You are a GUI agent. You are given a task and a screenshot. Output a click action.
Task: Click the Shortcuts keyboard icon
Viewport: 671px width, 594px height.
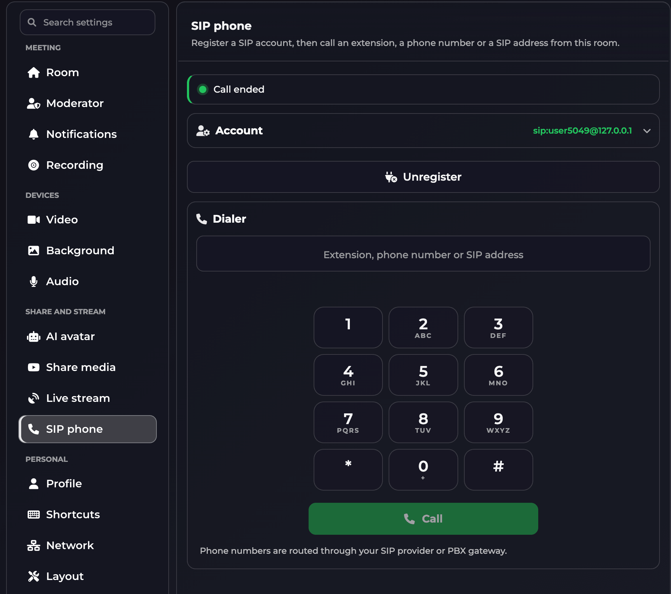point(34,515)
